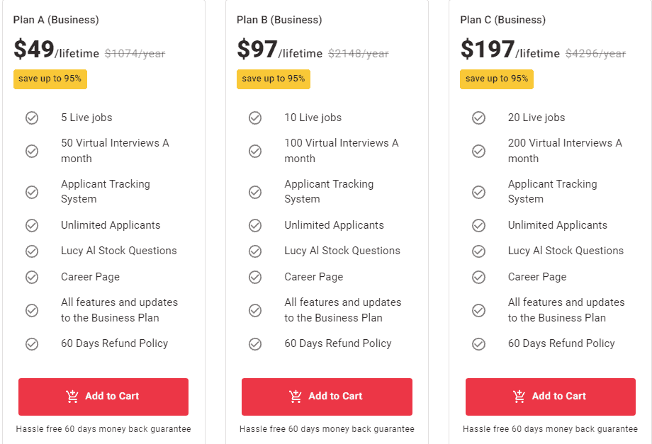Click checkmark beside Plan B '100 Virtual Interviews'
Screen dimensions: 652x444
[255, 151]
